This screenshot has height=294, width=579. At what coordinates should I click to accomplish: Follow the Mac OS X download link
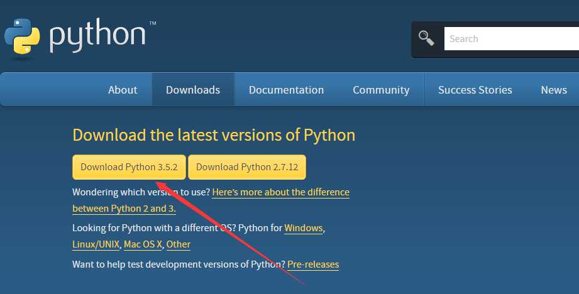[x=143, y=244]
